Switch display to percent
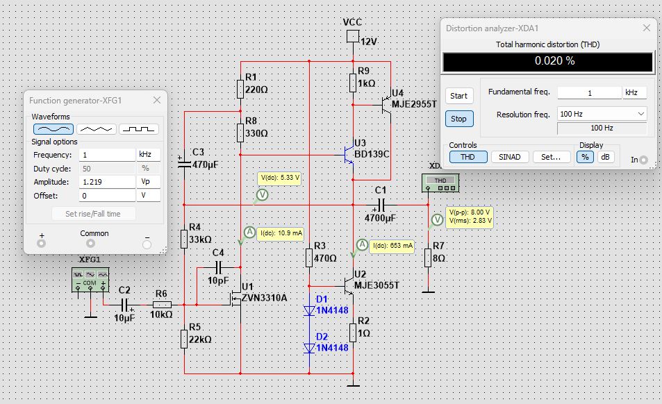 coord(585,157)
